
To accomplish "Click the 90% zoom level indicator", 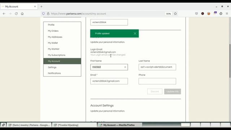I will (169, 14).
